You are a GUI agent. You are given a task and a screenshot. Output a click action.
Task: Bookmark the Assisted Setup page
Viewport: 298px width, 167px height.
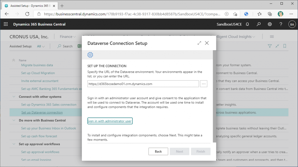(285, 46)
